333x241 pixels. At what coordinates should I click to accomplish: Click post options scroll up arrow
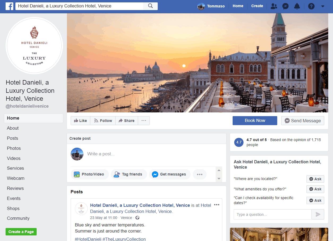[219, 170]
